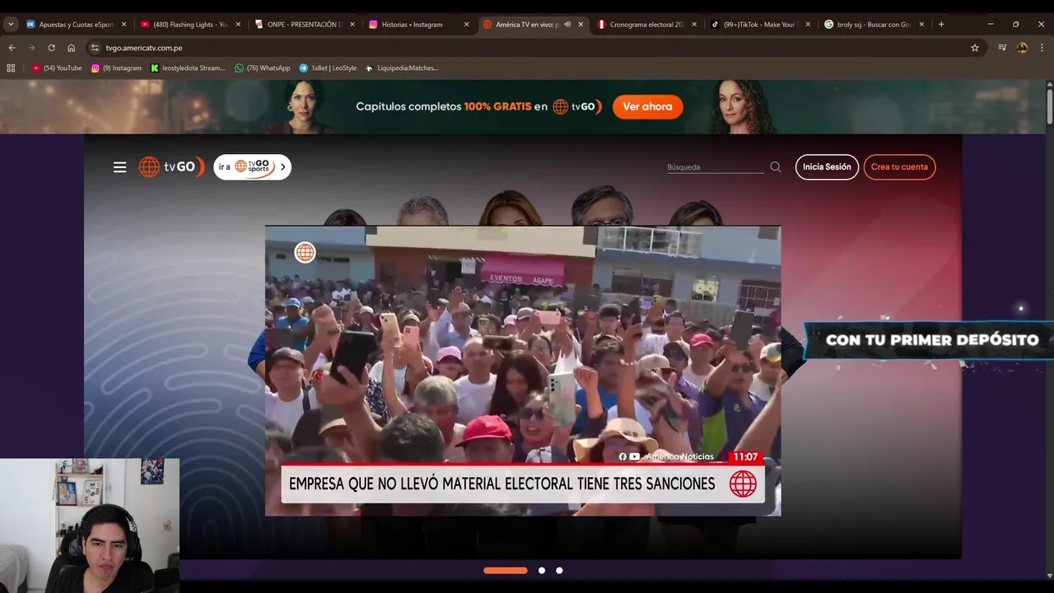Reload the page
The height and width of the screenshot is (593, 1054).
(x=51, y=48)
